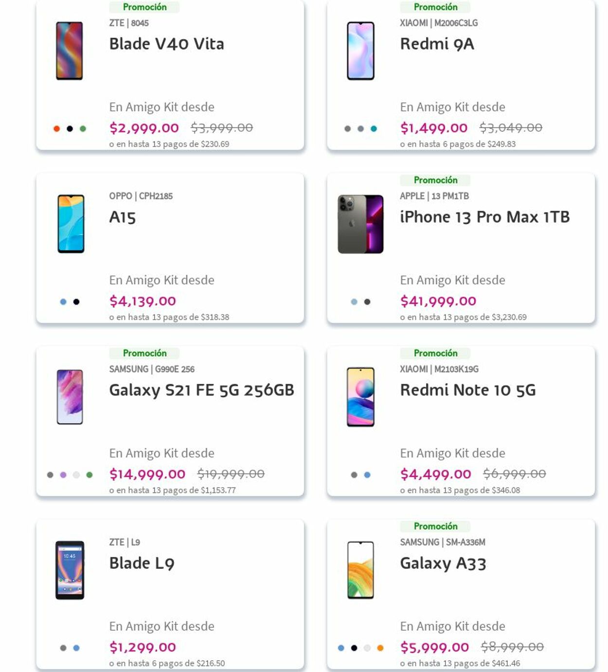This screenshot has height=672, width=608.
Task: Click the Blade V40 Vita phone image
Action: coord(69,51)
